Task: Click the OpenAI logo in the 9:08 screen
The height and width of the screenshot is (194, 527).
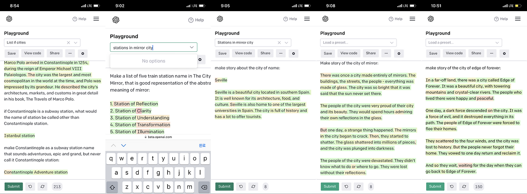Action: tap(325, 19)
